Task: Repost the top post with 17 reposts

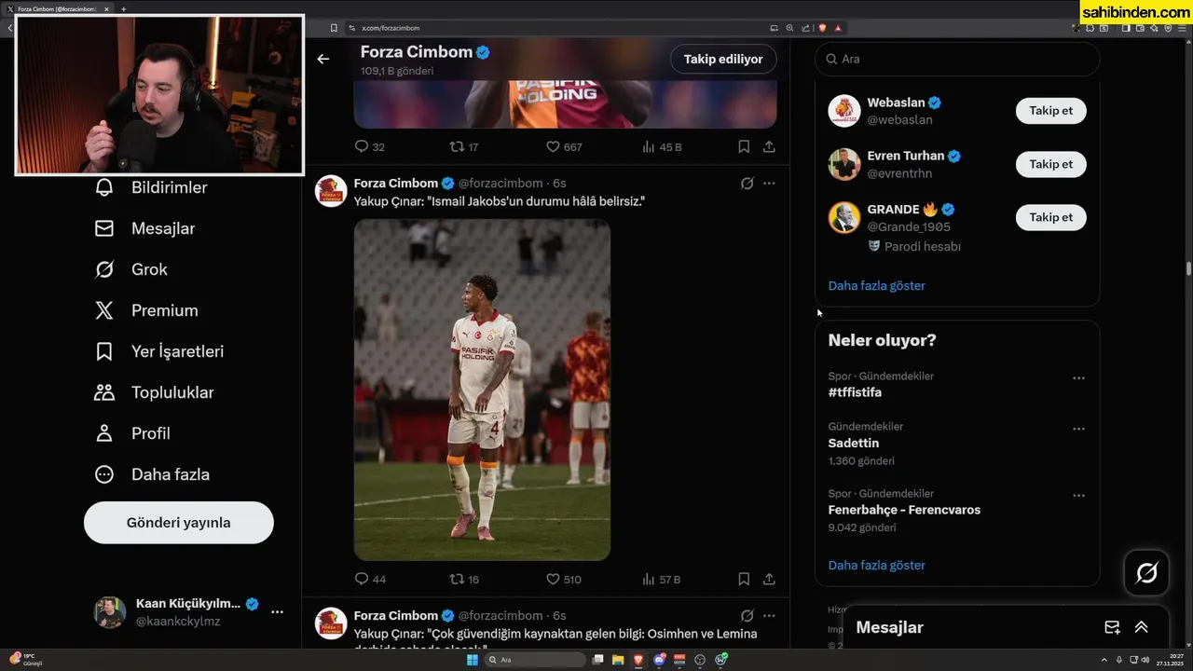Action: coord(457,146)
